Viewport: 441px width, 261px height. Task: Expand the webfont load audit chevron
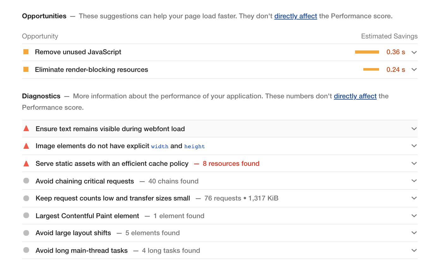(x=414, y=129)
